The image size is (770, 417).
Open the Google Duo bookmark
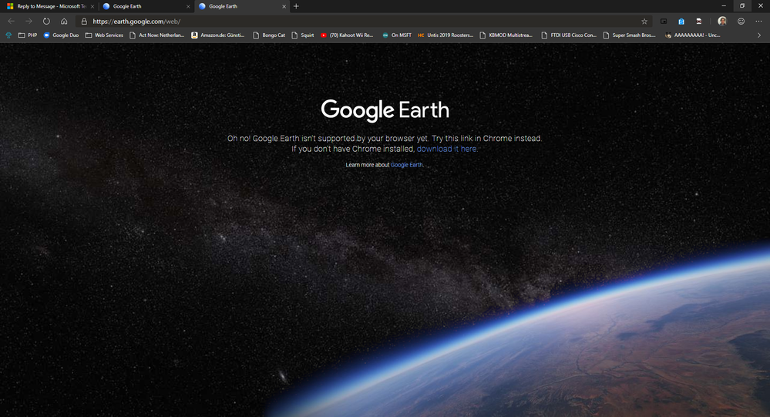tap(61, 35)
